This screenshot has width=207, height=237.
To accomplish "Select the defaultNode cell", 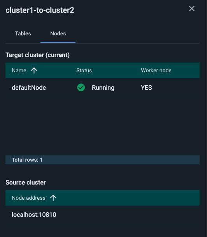I will pos(29,88).
